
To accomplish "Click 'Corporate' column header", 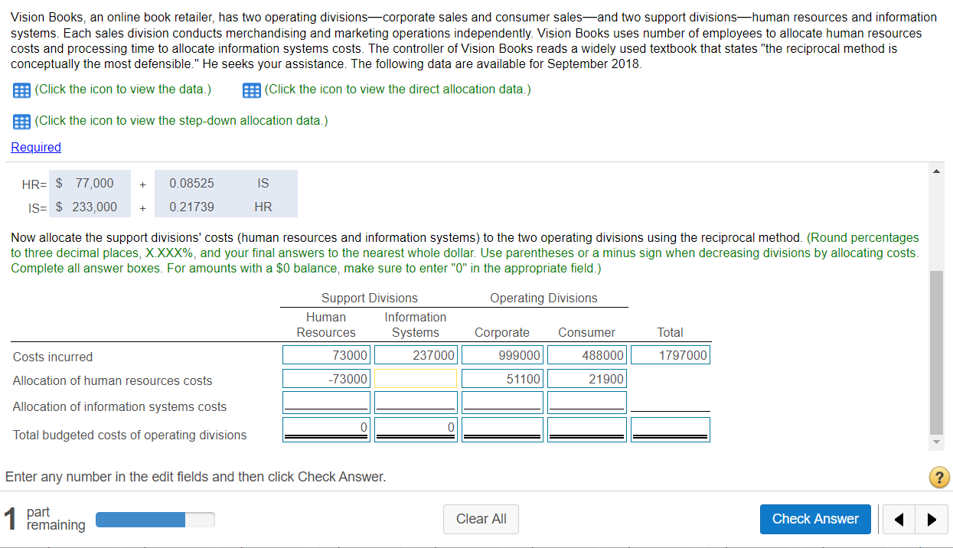I will tap(502, 332).
